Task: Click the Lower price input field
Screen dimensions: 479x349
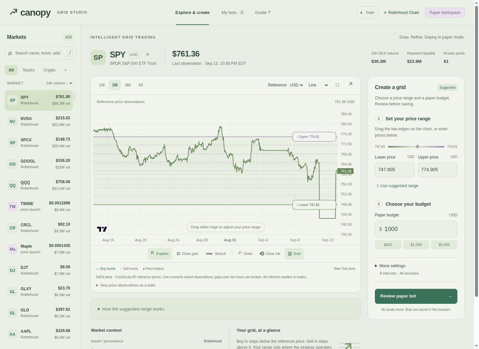Action: (x=395, y=170)
